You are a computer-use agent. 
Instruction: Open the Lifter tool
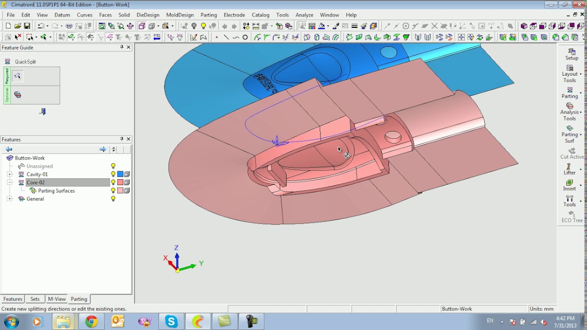click(570, 170)
